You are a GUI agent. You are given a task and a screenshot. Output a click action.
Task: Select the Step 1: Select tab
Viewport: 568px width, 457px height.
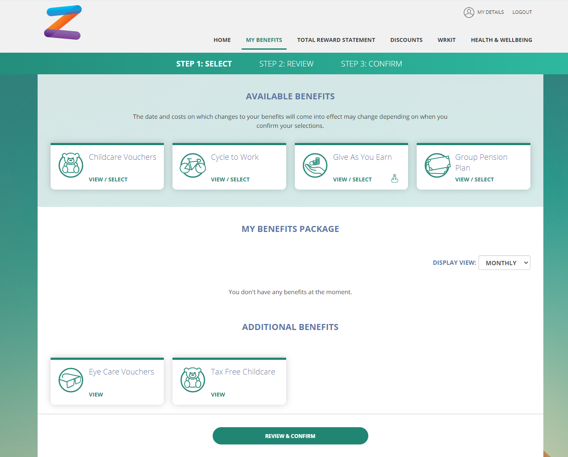click(x=204, y=64)
